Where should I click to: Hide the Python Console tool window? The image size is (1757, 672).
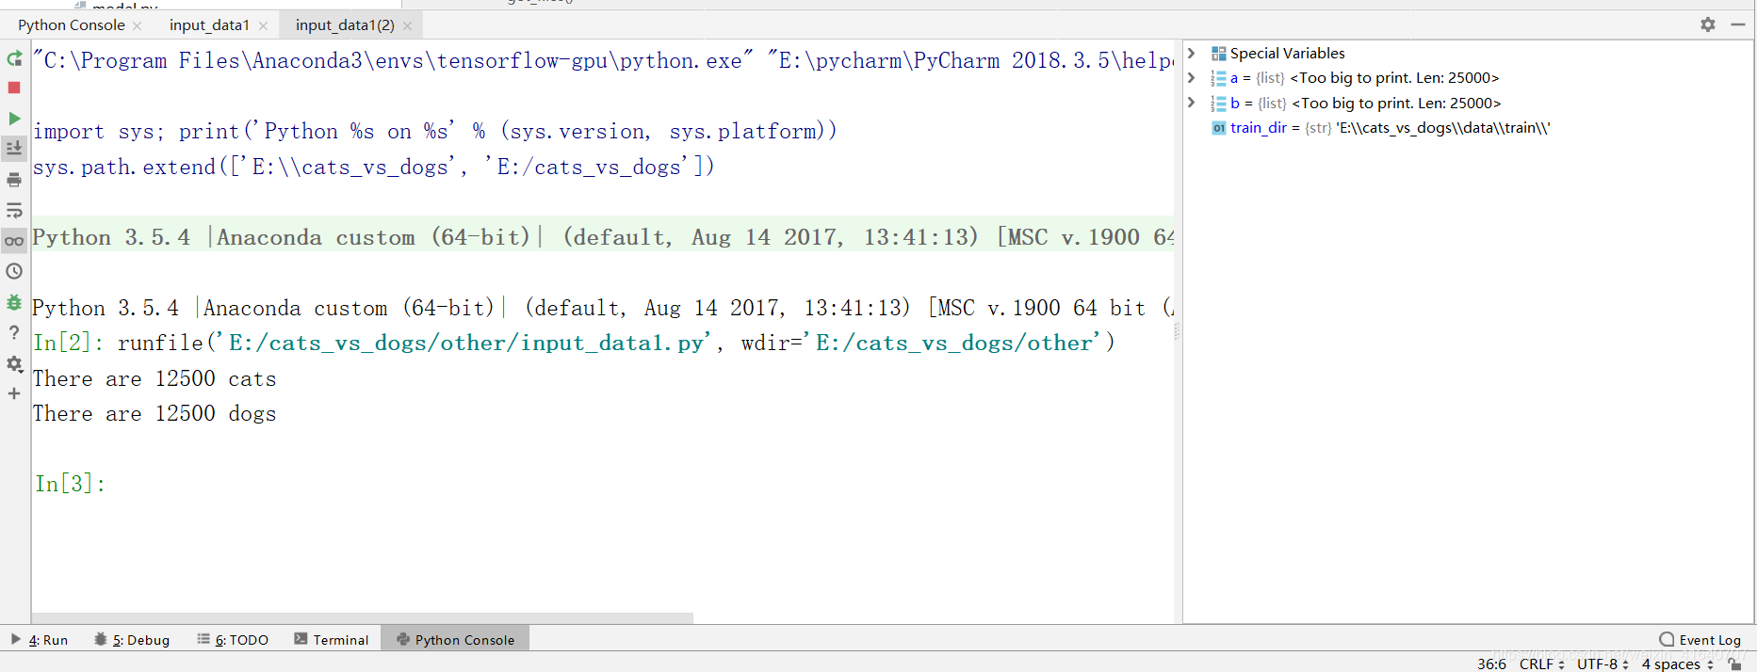click(x=1738, y=24)
